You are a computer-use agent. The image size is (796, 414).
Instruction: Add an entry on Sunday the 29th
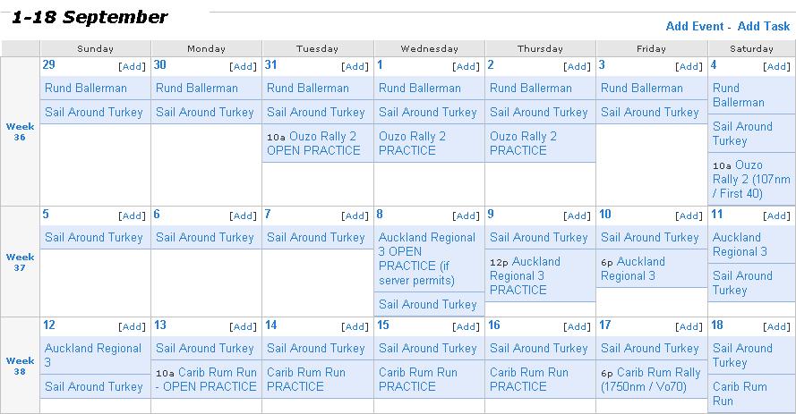[132, 66]
